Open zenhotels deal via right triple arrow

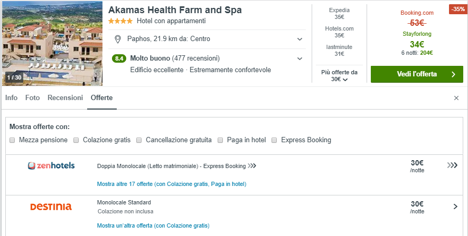point(452,165)
